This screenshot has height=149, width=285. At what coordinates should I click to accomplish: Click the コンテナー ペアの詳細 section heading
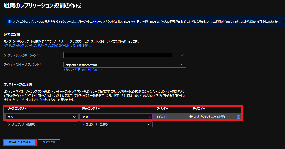point(18,85)
